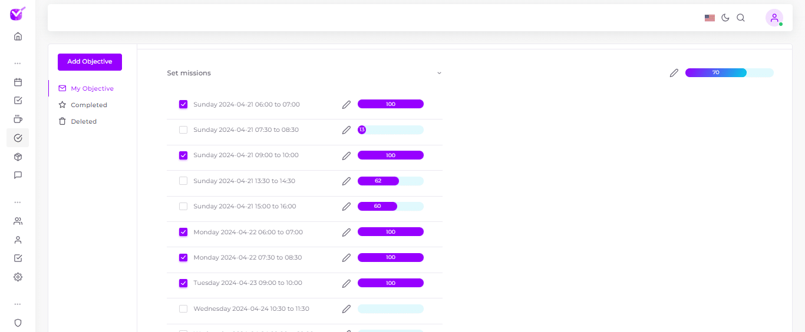Select the Completed objectives tab

point(88,105)
